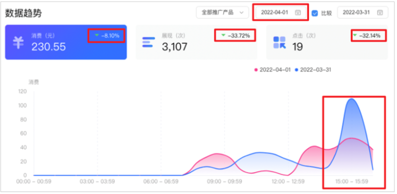
Task: Toggle the pink 2022-04-01 legend item
Action: pos(272,69)
